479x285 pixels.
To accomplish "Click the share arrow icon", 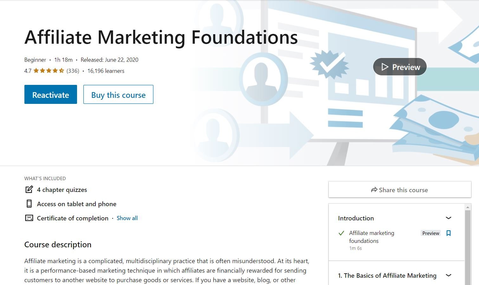I will [x=374, y=190].
